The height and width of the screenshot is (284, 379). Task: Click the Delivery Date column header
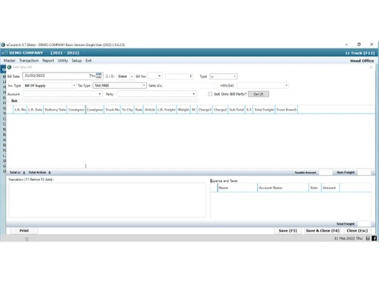(55, 110)
